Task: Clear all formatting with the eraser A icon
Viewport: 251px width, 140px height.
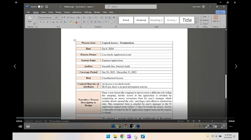Action: point(78,17)
